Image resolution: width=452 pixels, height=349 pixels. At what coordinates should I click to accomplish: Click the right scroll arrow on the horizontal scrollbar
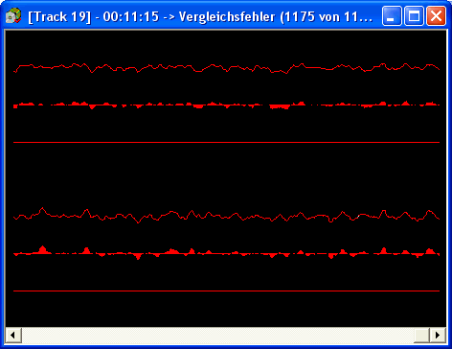pos(438,336)
